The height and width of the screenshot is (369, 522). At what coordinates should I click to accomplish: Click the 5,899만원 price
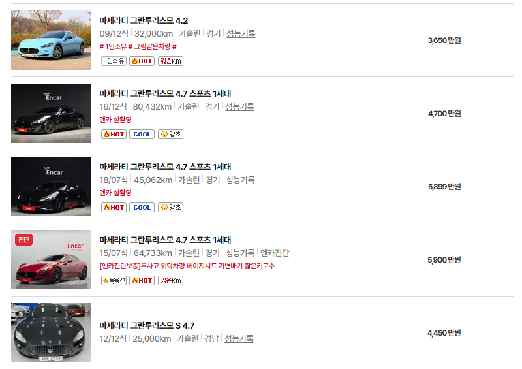coord(444,187)
